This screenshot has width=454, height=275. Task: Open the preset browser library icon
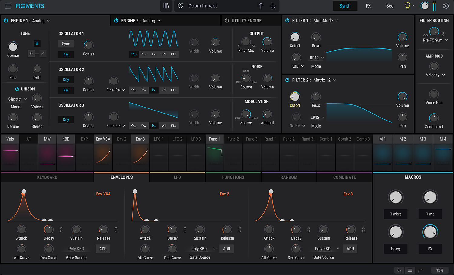(166, 6)
